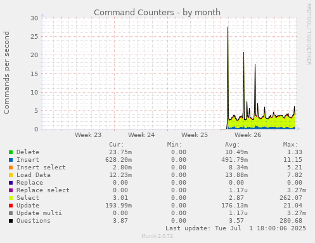The image size is (315, 243).
Task: Click the black Questions legend swatch
Action: point(11,221)
